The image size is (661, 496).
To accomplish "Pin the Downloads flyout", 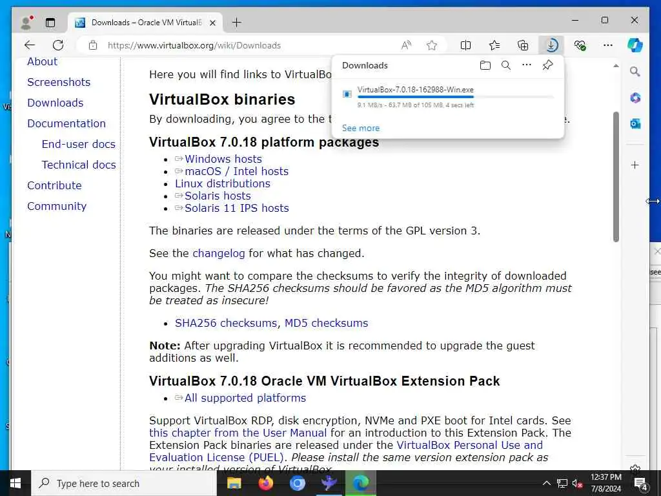I will click(547, 65).
